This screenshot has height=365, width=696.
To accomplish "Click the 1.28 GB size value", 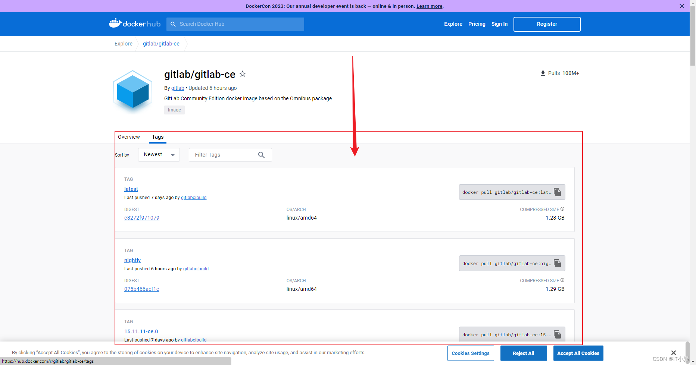I will tap(555, 218).
